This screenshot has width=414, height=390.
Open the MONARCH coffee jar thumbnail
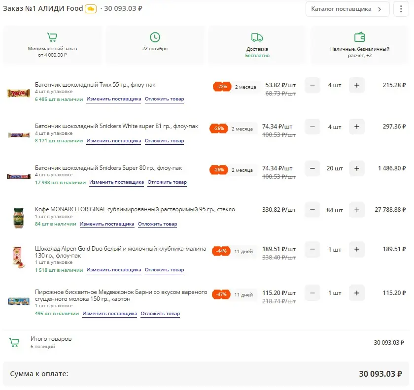(x=19, y=218)
